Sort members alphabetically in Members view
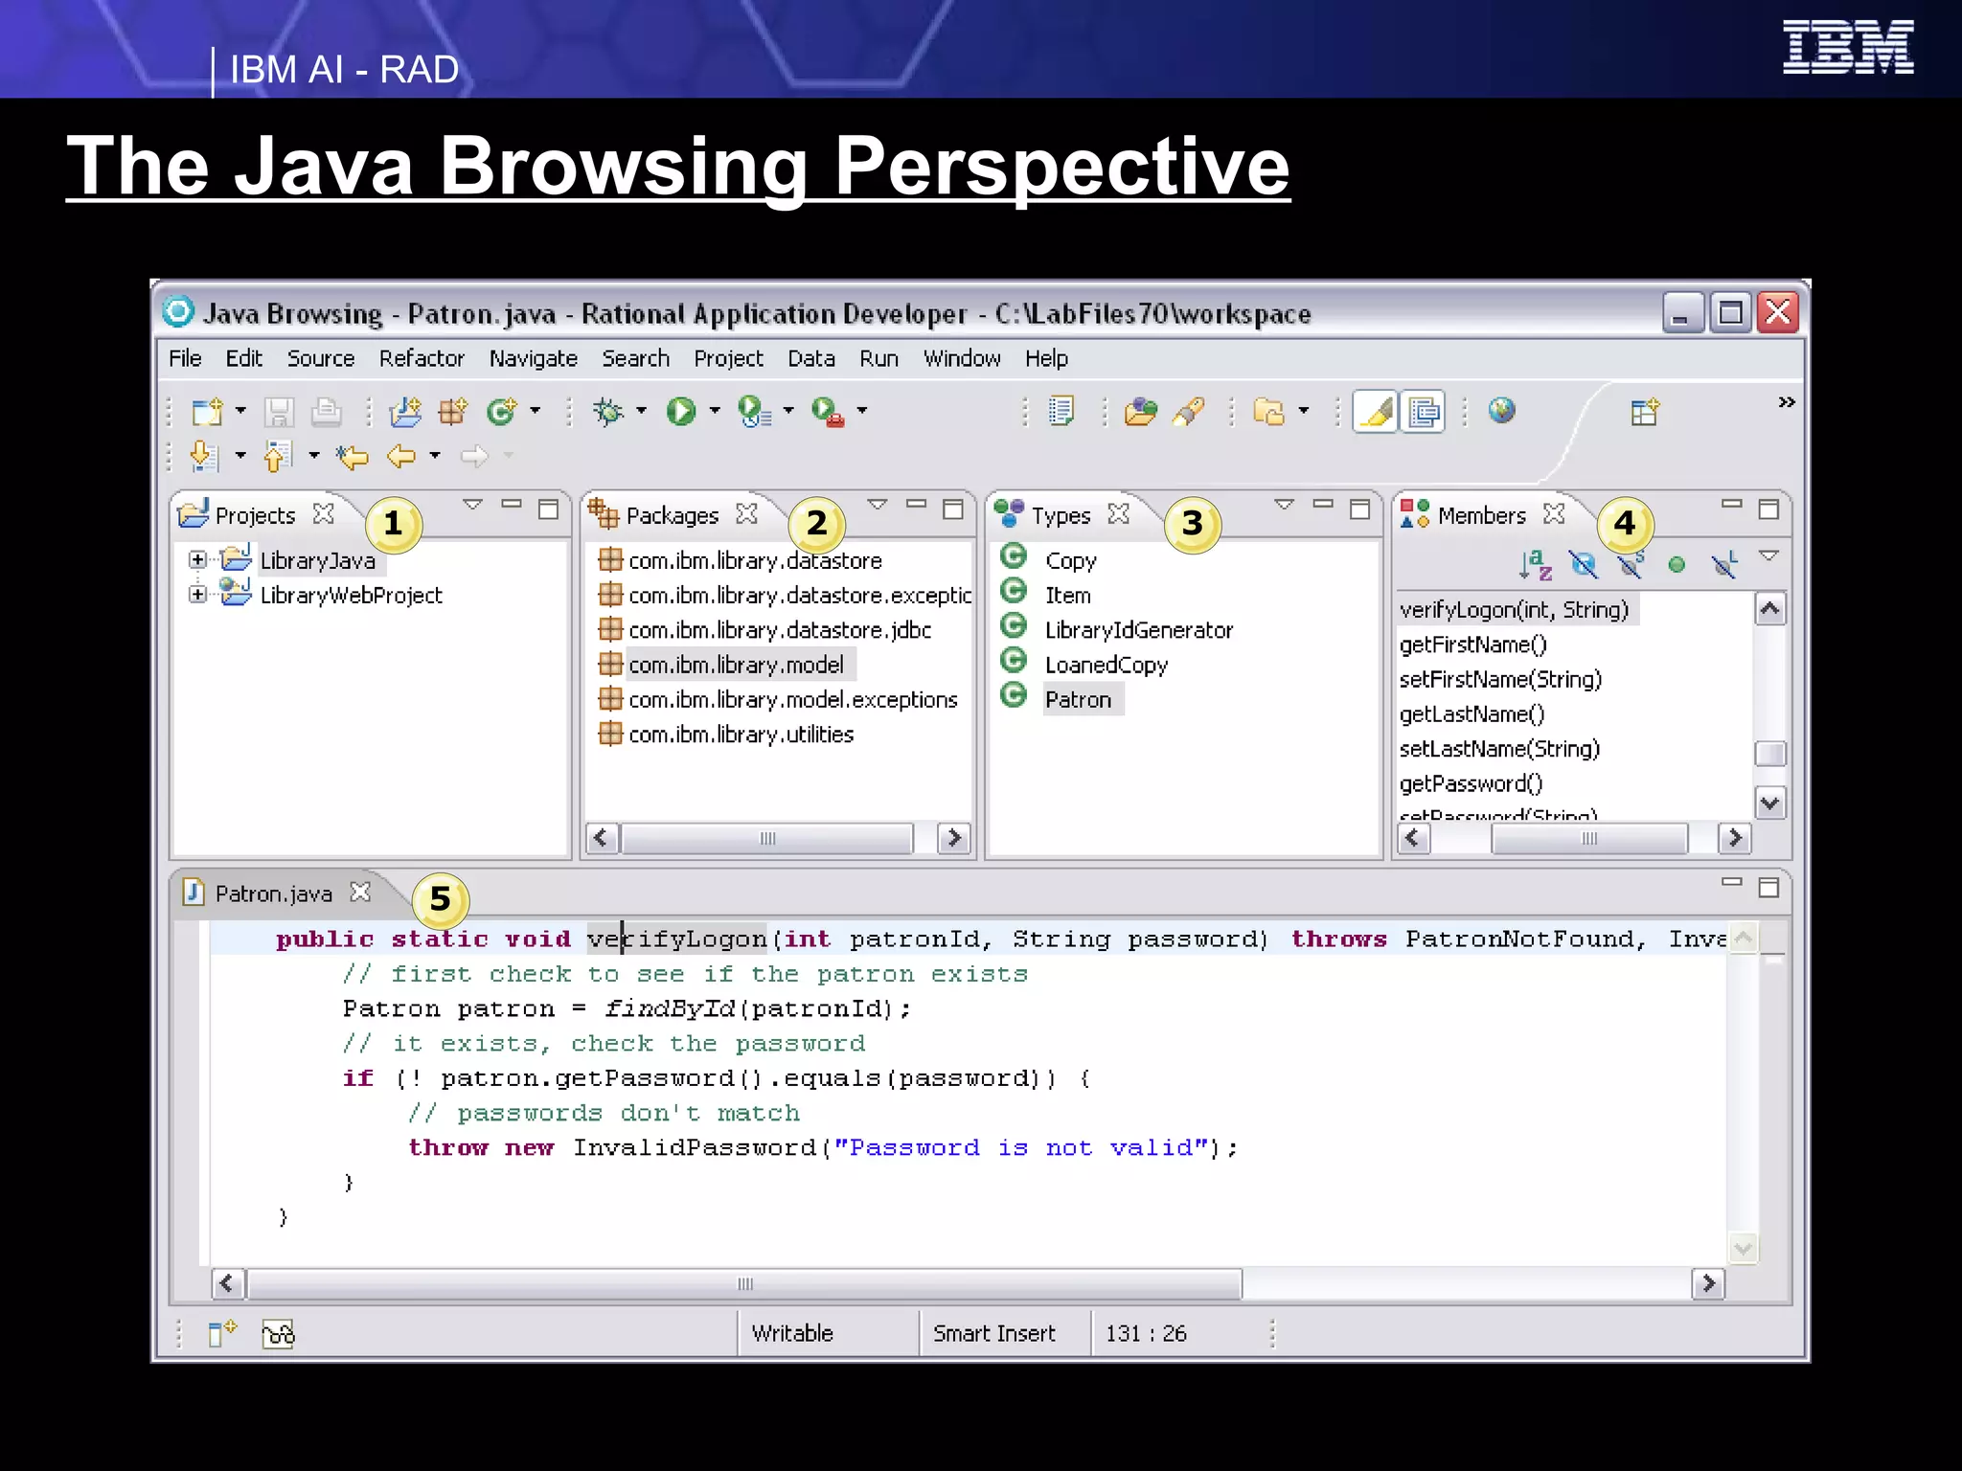The height and width of the screenshot is (1471, 1962). tap(1535, 565)
